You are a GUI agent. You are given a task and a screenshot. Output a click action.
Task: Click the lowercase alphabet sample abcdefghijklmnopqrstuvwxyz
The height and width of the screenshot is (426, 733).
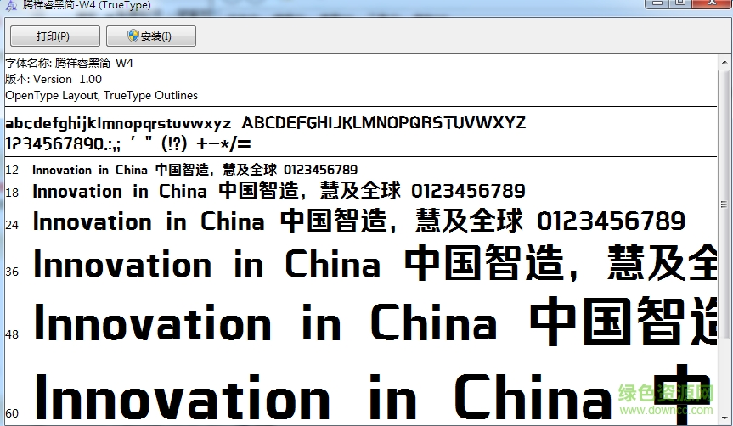[x=118, y=123]
